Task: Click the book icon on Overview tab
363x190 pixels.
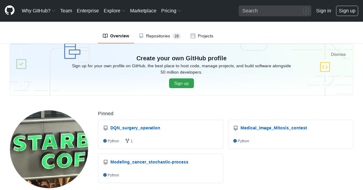Action: click(105, 36)
